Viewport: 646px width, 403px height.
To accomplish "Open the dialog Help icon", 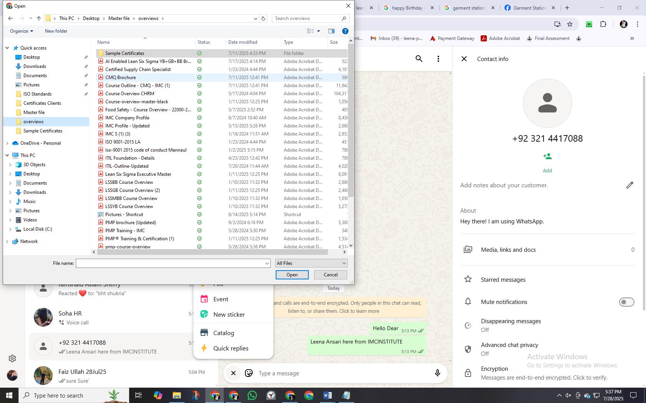I will (345, 31).
